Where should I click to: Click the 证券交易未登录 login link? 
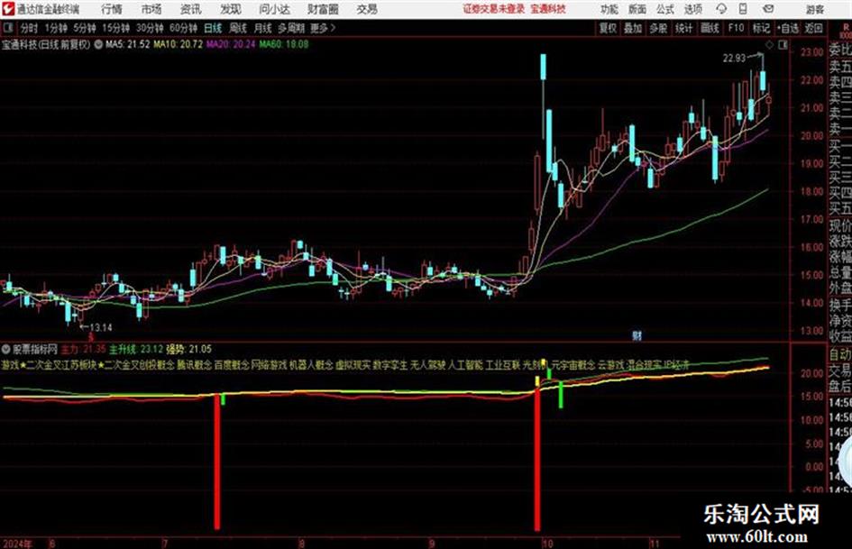494,9
